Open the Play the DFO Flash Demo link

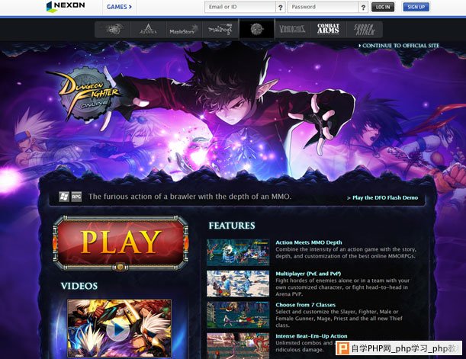click(383, 197)
